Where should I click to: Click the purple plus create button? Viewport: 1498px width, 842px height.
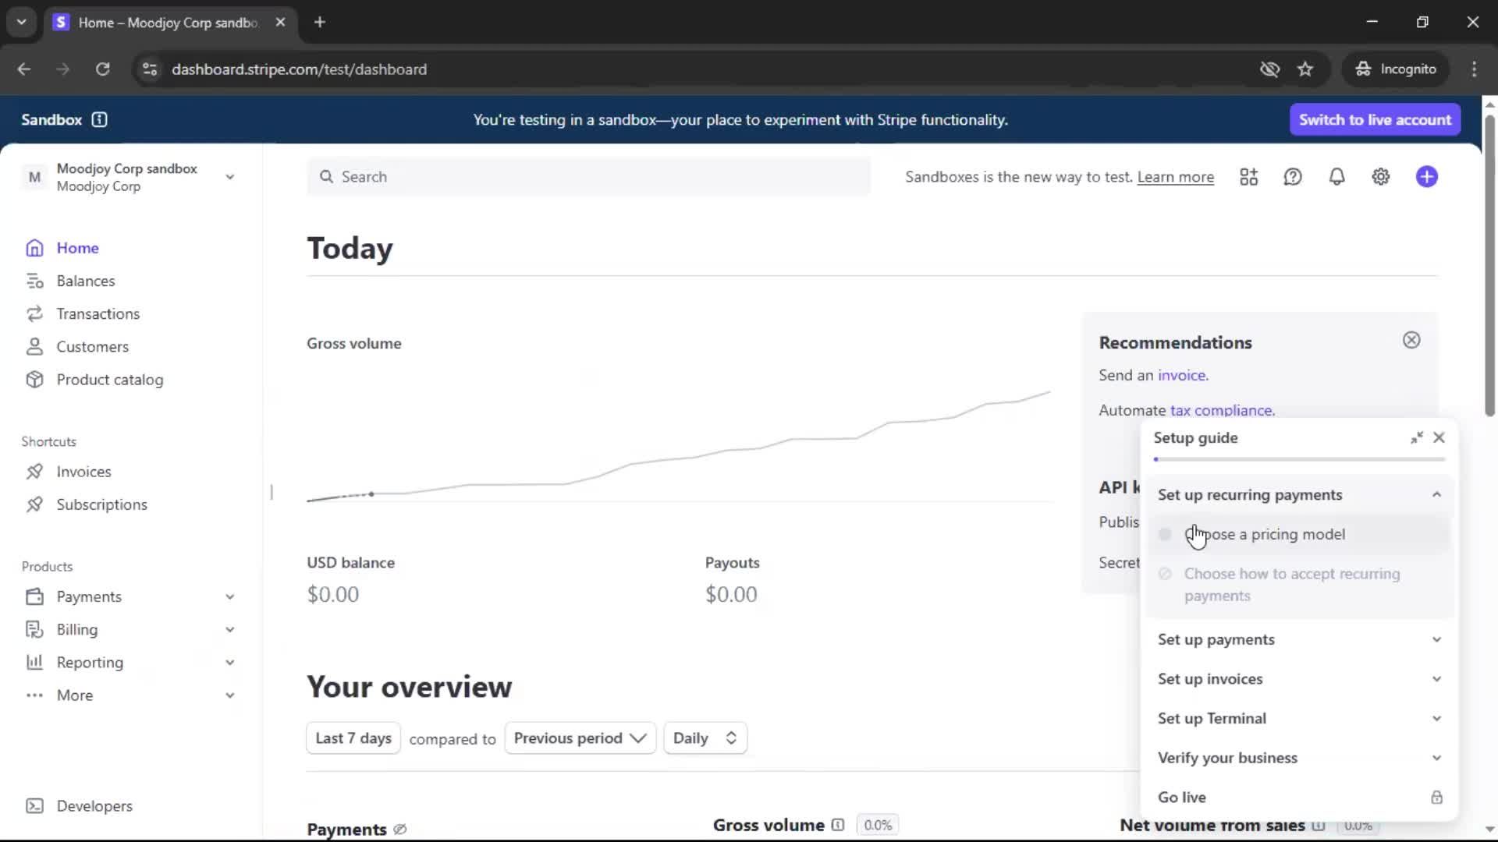tap(1426, 177)
